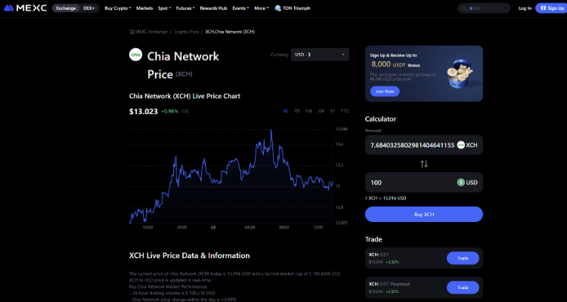
Task: Click the price chart peak area
Action: coord(271,131)
